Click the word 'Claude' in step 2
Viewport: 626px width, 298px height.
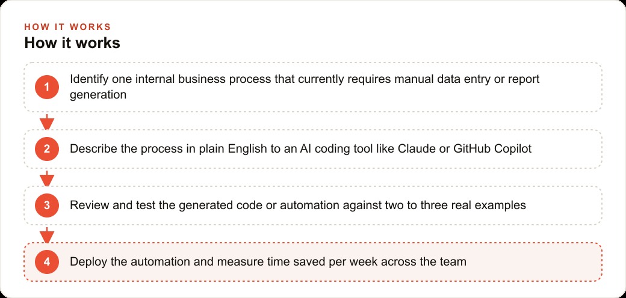click(417, 149)
